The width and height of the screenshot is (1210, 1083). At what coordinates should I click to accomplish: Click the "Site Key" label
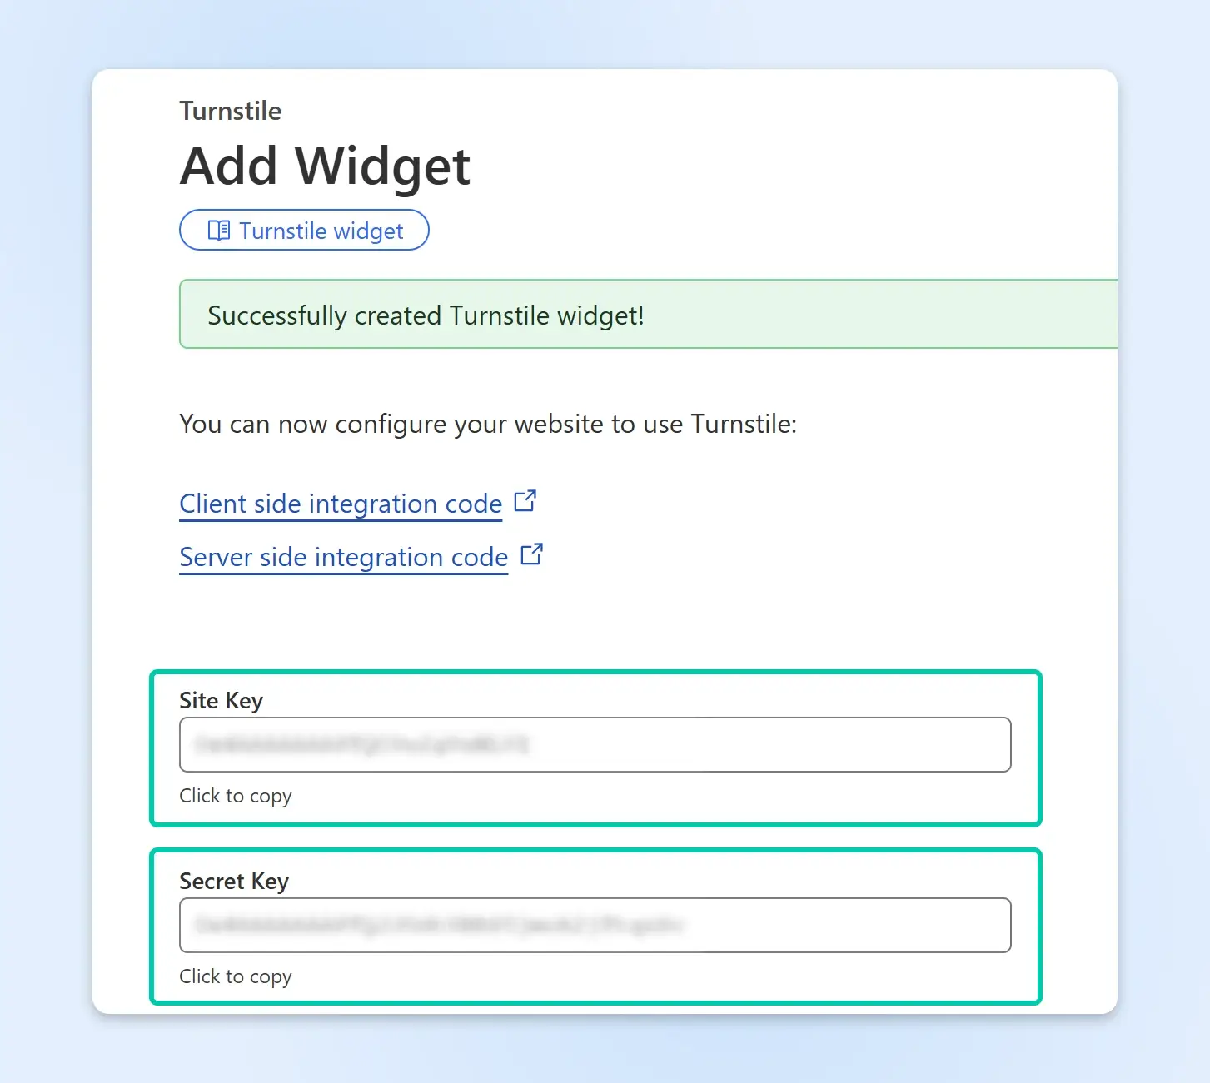[x=221, y=701]
